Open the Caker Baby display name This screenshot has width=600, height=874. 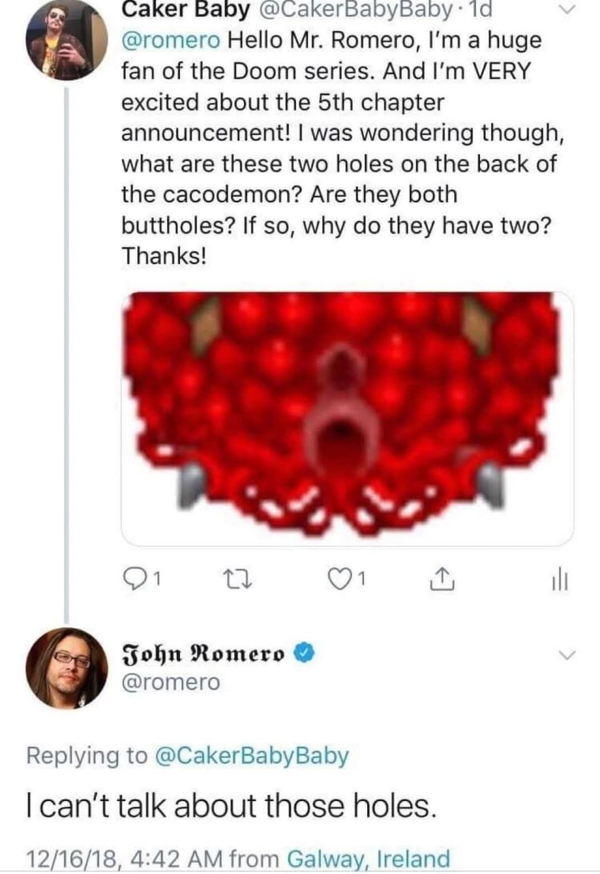click(185, 9)
